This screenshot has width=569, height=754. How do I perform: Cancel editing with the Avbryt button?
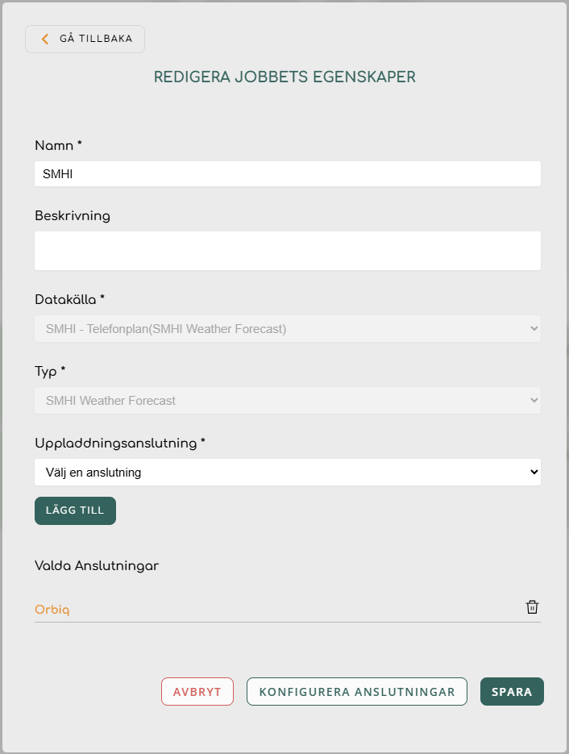point(197,692)
